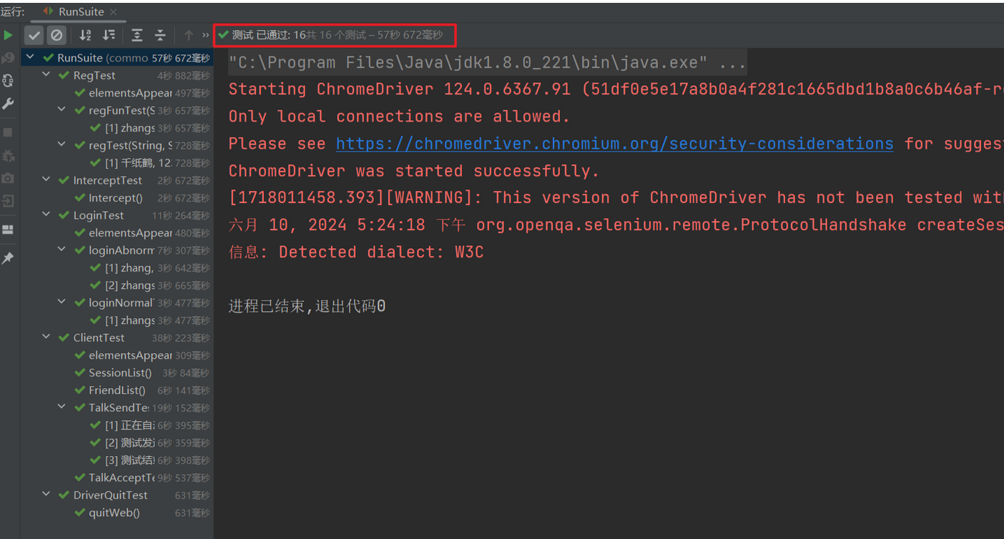Image resolution: width=1004 pixels, height=539 pixels.
Task: Collapse the ClientTest tree node
Action: (x=46, y=337)
